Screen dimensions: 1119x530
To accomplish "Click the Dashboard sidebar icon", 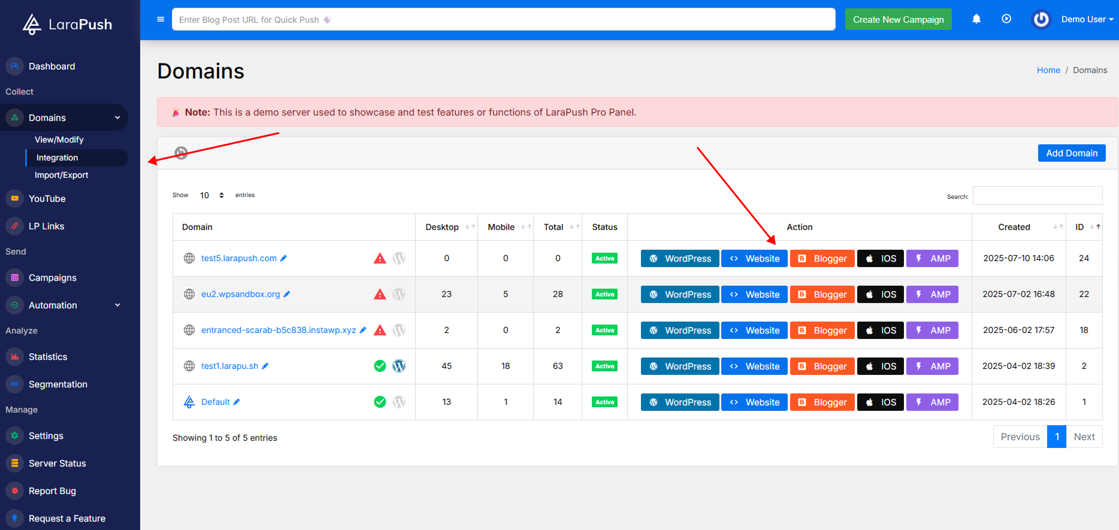I will pyautogui.click(x=15, y=66).
